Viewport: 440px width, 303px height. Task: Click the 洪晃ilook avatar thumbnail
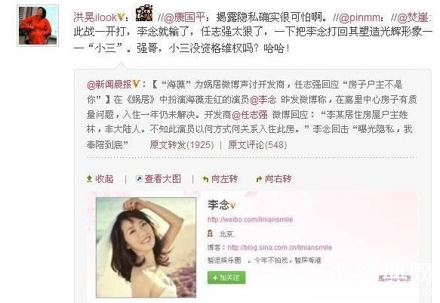click(x=38, y=26)
